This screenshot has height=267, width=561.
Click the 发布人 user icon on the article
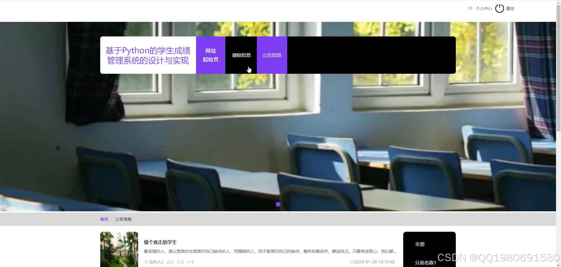[146, 262]
